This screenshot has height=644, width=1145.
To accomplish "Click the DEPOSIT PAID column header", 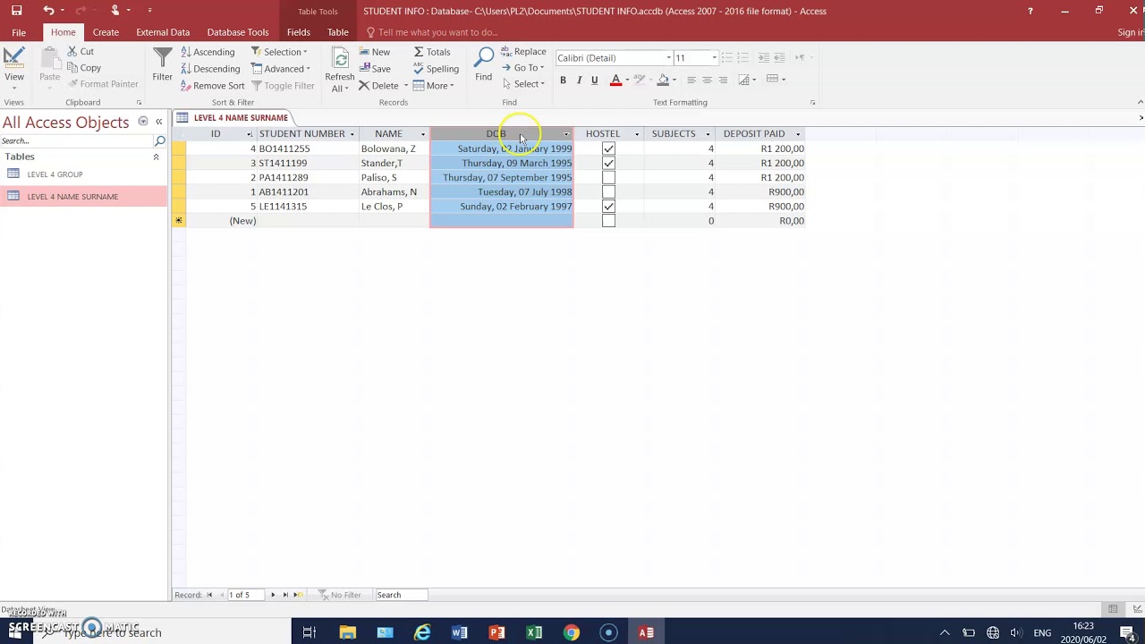I will click(759, 134).
